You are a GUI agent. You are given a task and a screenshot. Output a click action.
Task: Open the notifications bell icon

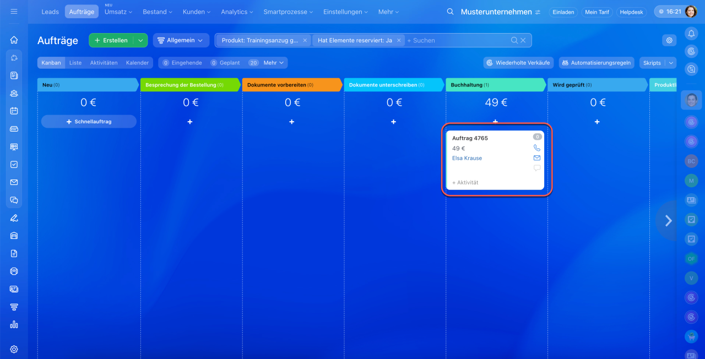(691, 34)
